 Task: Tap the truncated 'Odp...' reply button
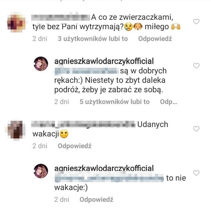(169, 102)
